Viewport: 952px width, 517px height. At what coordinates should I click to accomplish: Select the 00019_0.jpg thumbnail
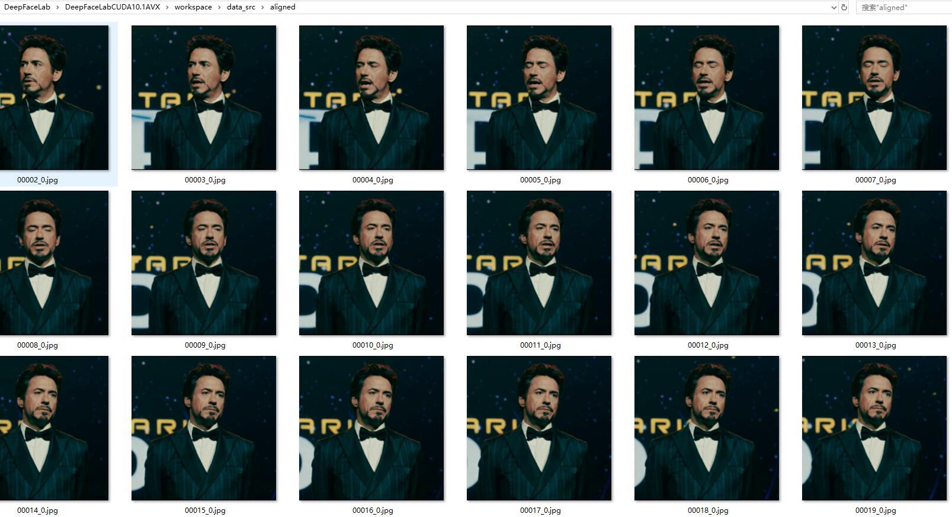click(x=874, y=428)
